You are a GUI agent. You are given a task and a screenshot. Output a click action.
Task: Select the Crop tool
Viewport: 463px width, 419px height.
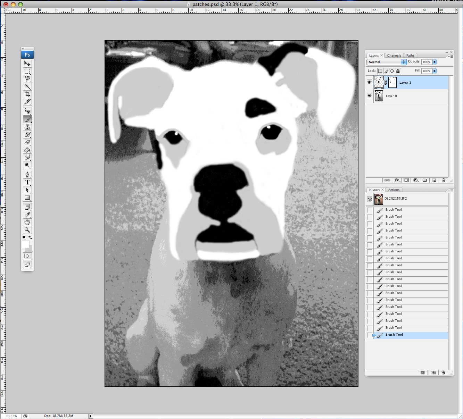click(27, 94)
